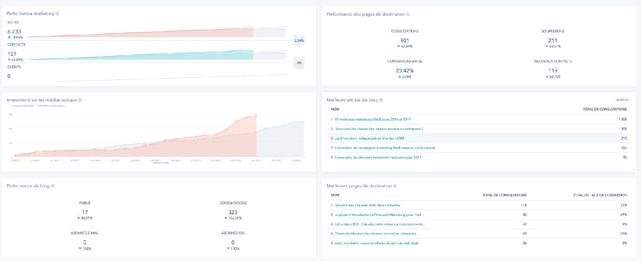Screen dimensions: 641x261
Task: Open 'Le guide d'introduction à l'Inbound Marketing' page
Action: (x=379, y=215)
